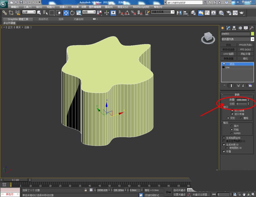This screenshot has height=197, width=256.
Task: Switch to the 自由形式 ribbon tab
Action: click(x=43, y=19)
